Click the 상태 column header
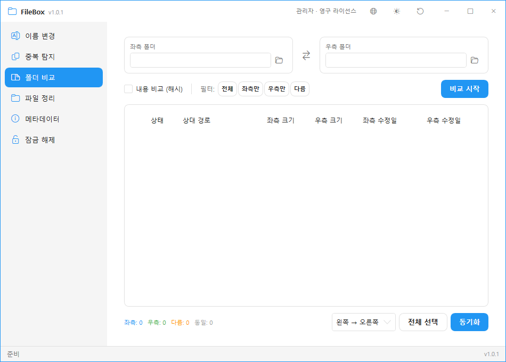This screenshot has width=506, height=362. click(157, 120)
